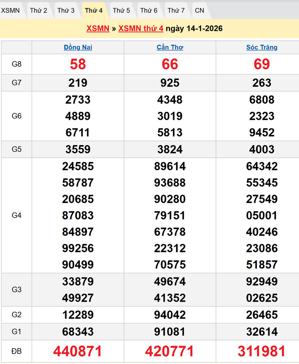Click Cần Thơ special prize 420771
299x364 pixels.
coord(170,351)
